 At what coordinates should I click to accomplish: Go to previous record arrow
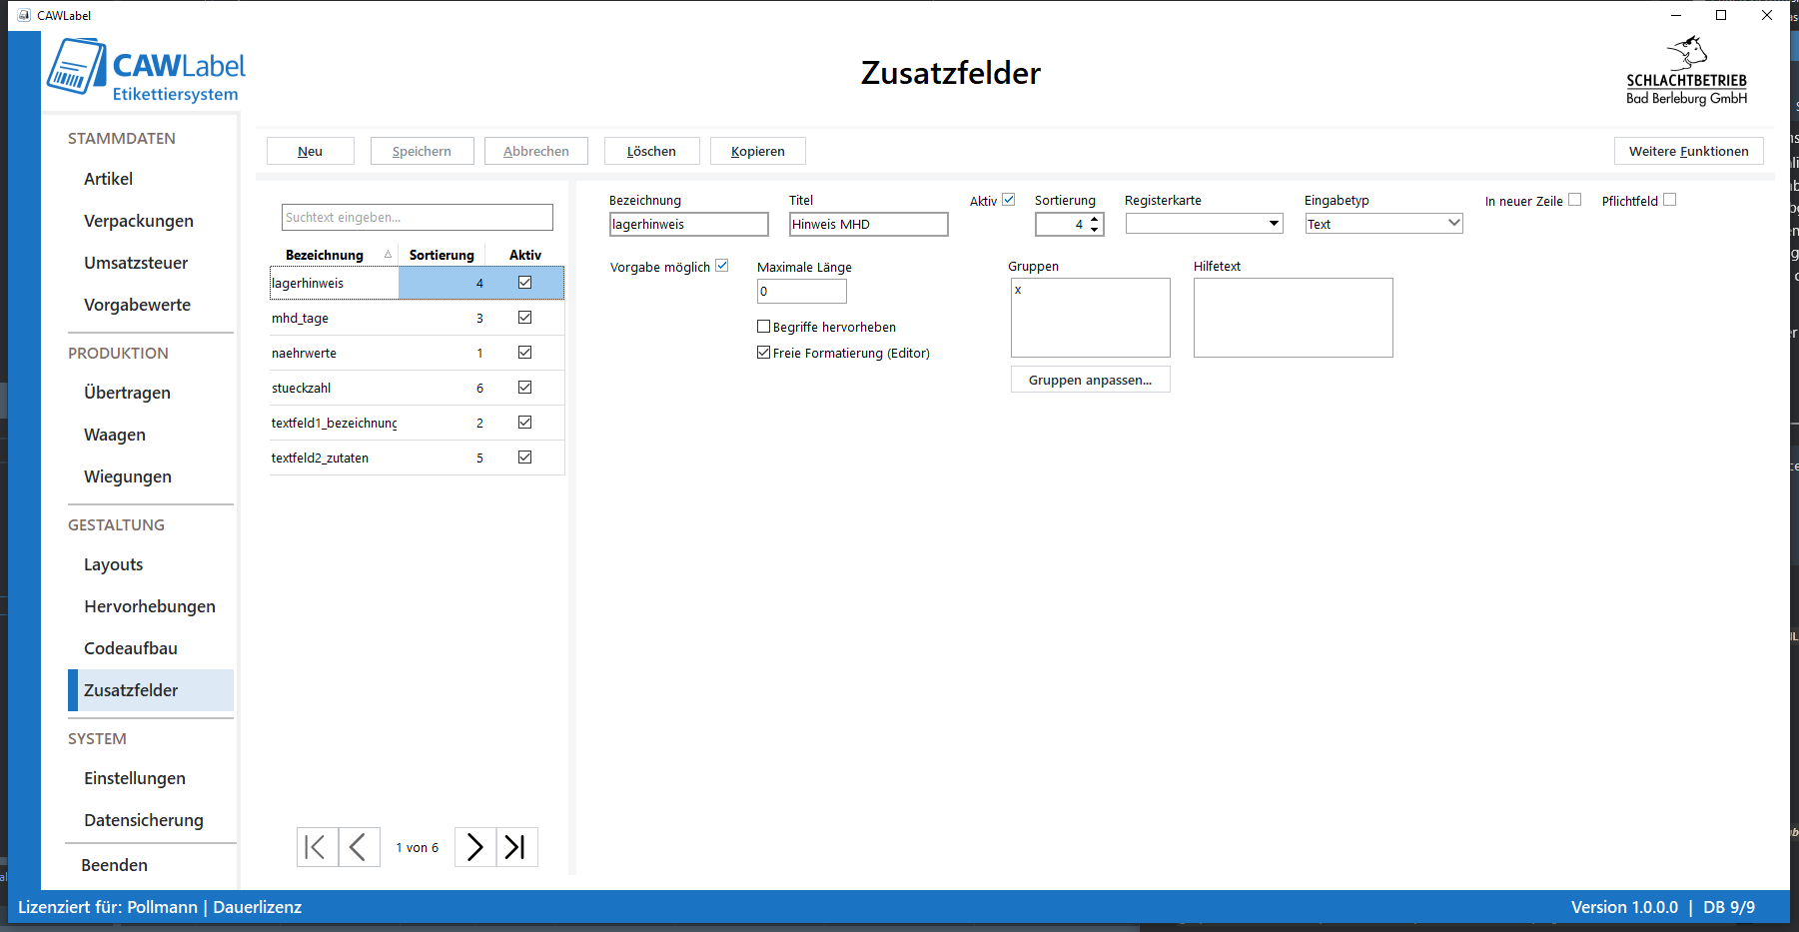tap(359, 847)
